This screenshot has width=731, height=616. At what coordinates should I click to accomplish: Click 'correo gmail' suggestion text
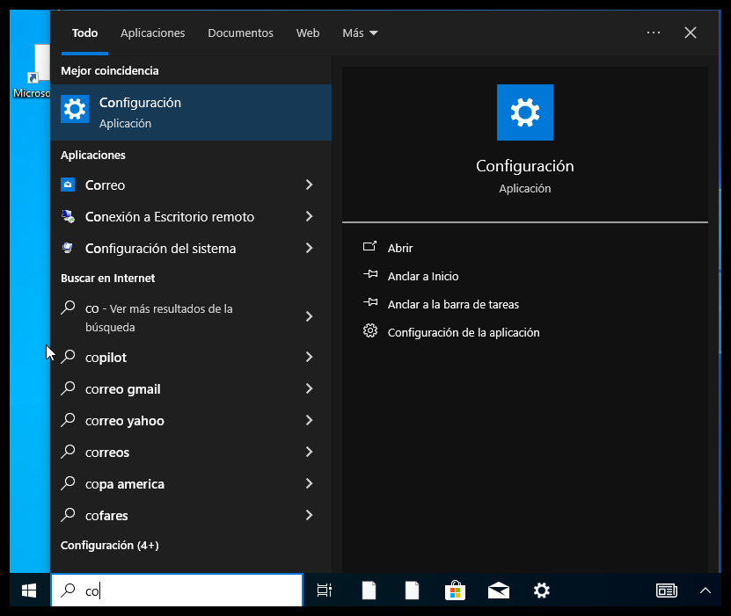pyautogui.click(x=122, y=389)
